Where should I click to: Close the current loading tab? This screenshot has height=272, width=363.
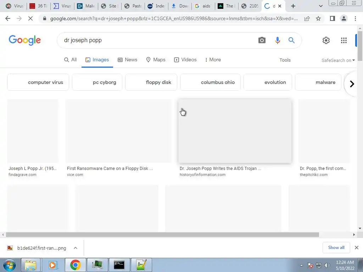(x=280, y=6)
